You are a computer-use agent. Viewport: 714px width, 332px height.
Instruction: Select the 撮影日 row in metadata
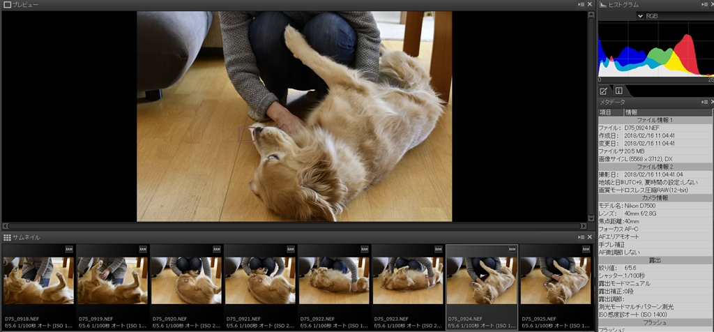(655, 174)
